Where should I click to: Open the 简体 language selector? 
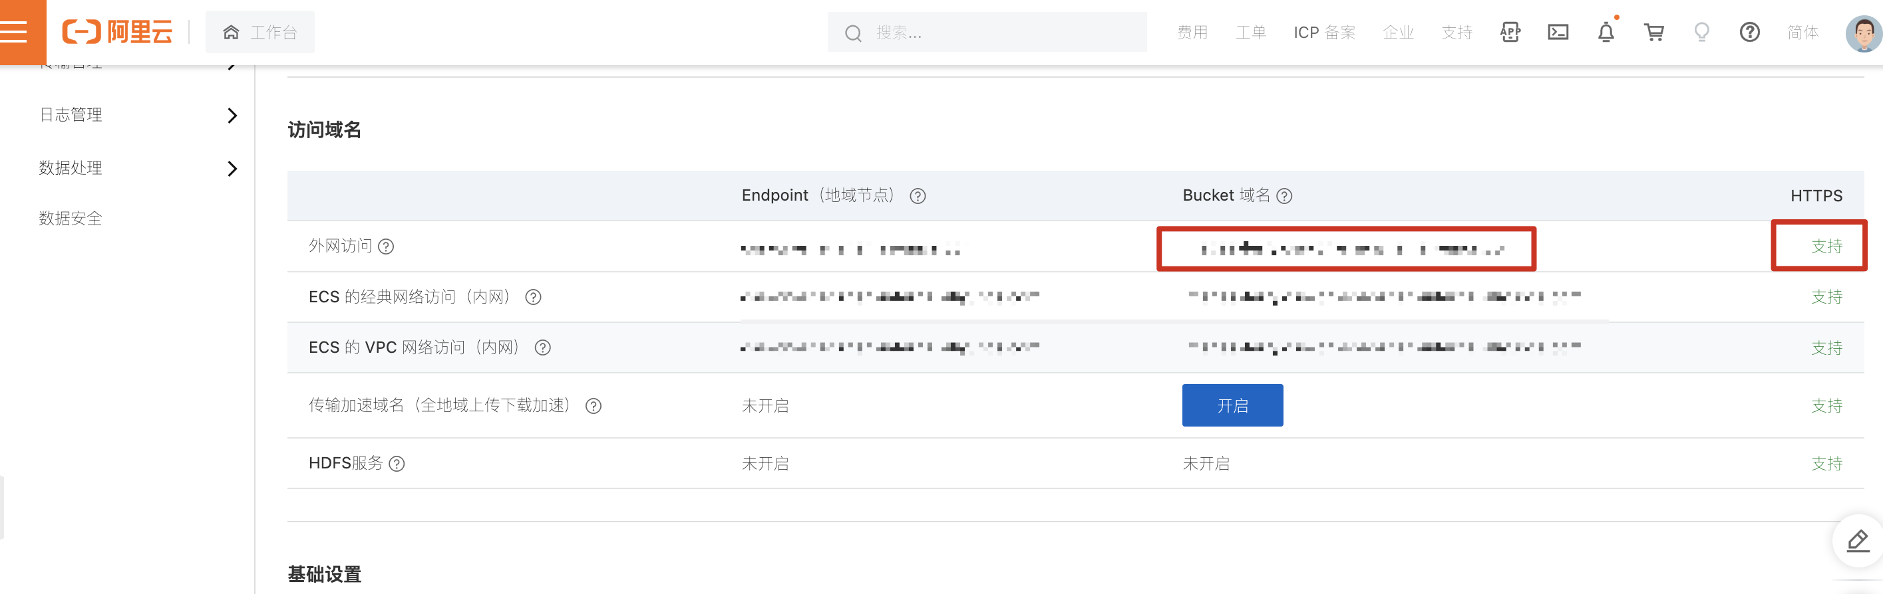[x=1802, y=32]
